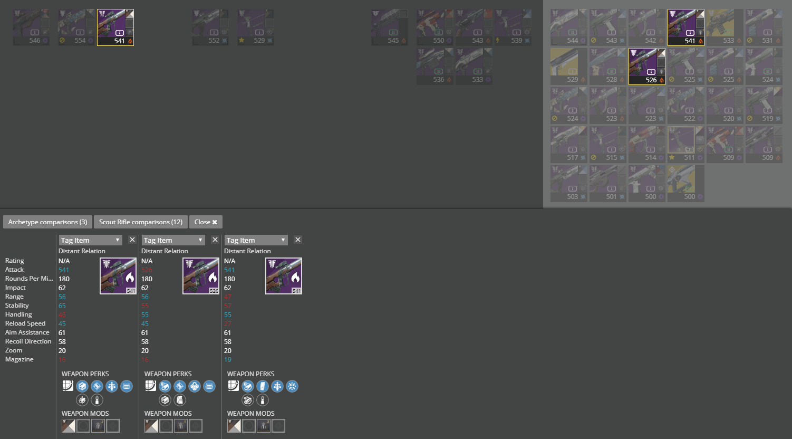Show Archetype comparisons (3)

pos(47,222)
